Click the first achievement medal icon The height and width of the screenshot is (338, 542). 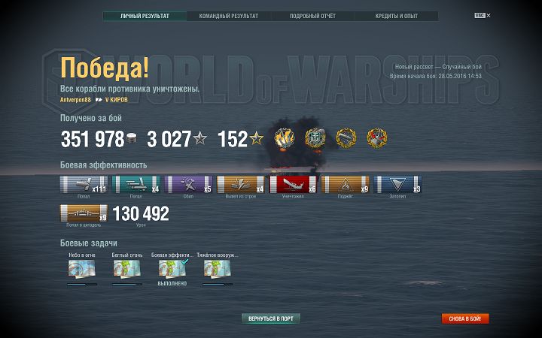coord(284,138)
